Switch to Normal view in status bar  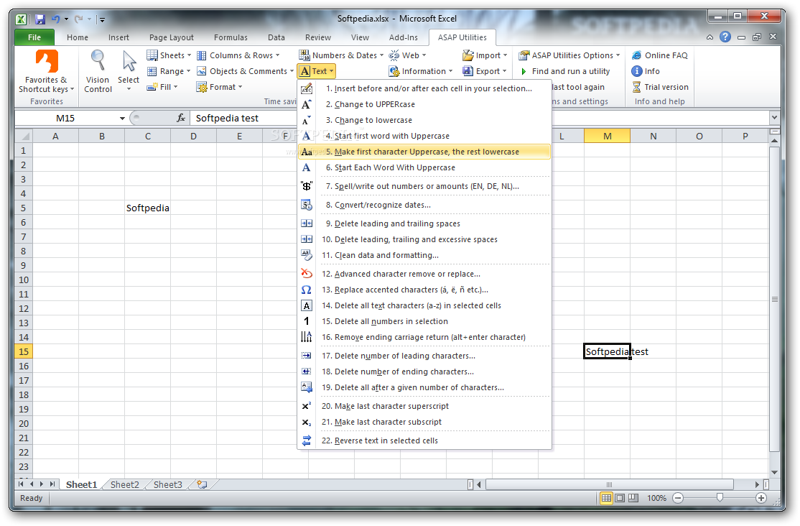click(x=606, y=498)
